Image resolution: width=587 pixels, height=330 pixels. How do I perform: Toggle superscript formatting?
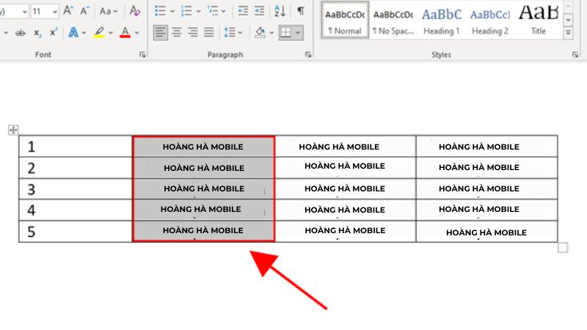point(54,33)
